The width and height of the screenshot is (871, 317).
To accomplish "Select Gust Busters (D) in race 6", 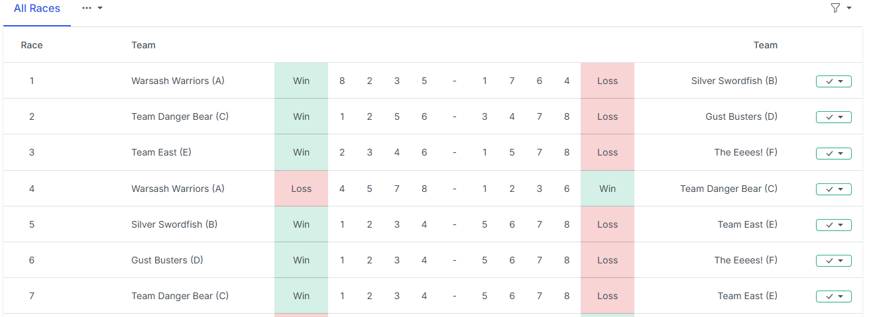I will coord(167,260).
